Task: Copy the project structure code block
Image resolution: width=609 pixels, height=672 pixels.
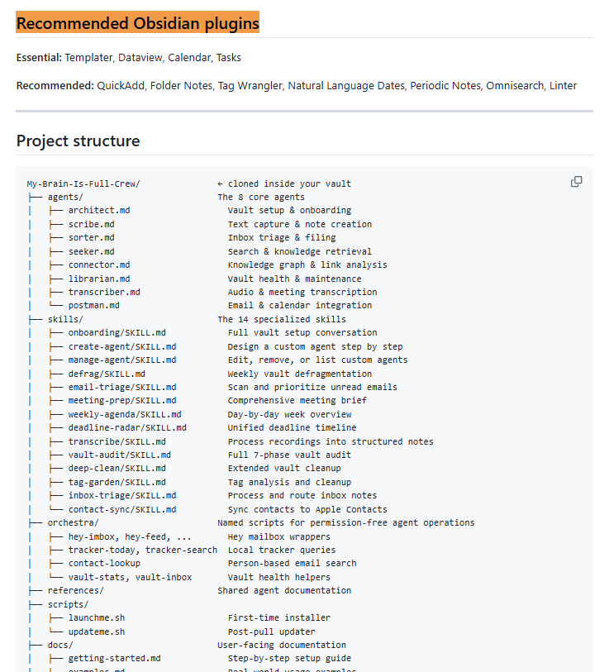Action: pos(576,182)
